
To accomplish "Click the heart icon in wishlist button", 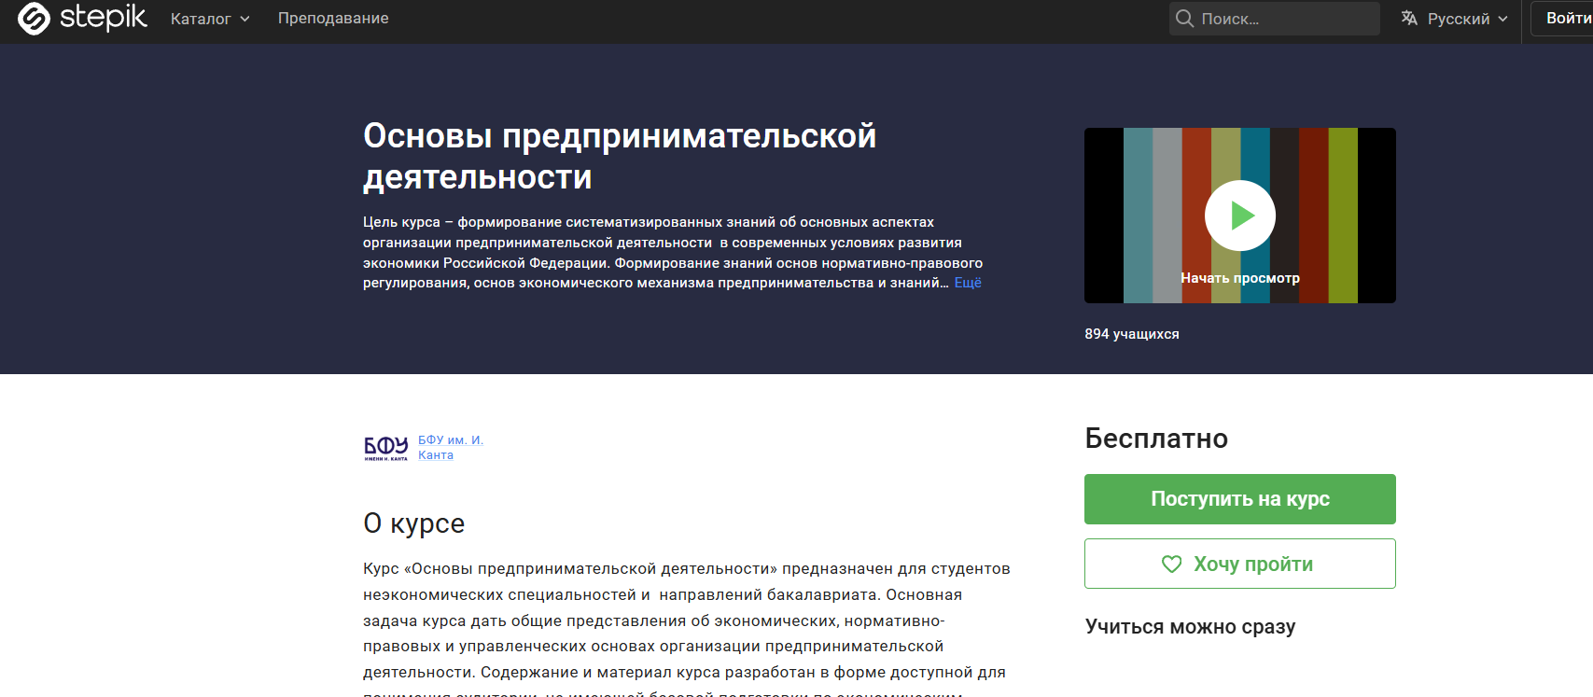I will point(1171,564).
